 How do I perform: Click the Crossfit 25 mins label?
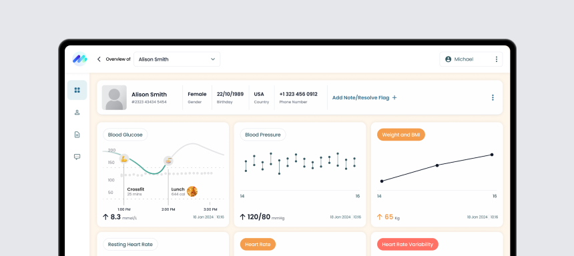click(135, 191)
